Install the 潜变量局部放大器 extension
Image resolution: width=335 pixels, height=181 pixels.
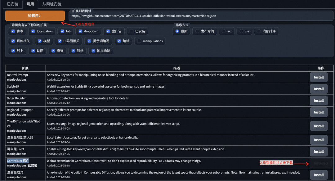[x=319, y=140]
